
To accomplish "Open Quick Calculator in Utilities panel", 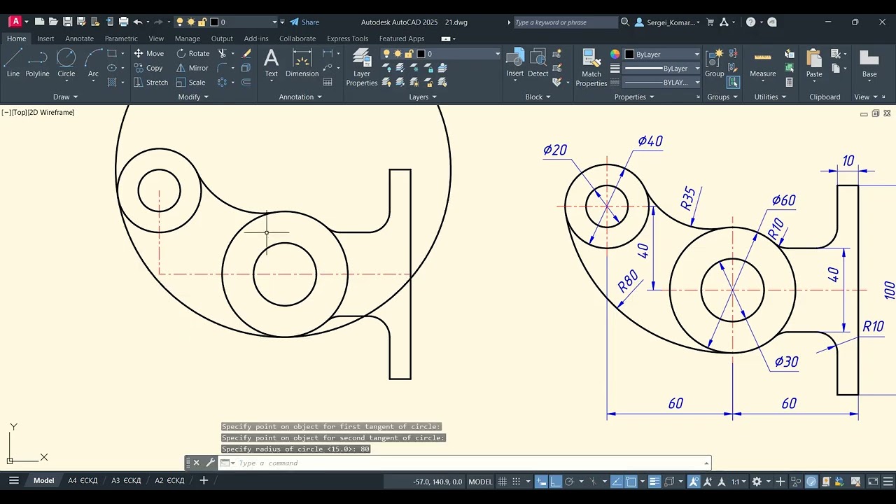I will pyautogui.click(x=790, y=82).
